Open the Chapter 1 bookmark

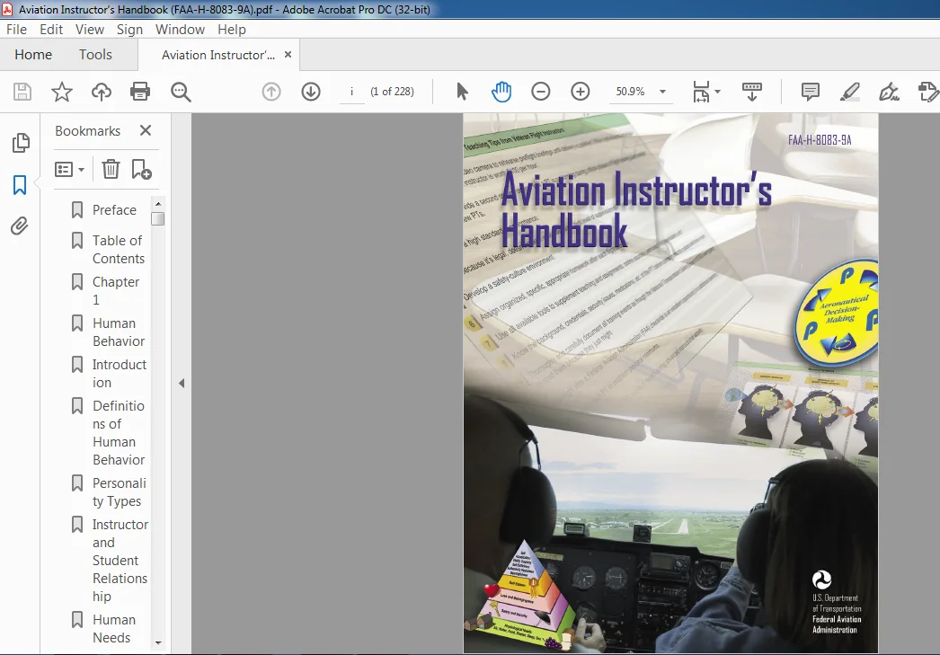point(116,290)
